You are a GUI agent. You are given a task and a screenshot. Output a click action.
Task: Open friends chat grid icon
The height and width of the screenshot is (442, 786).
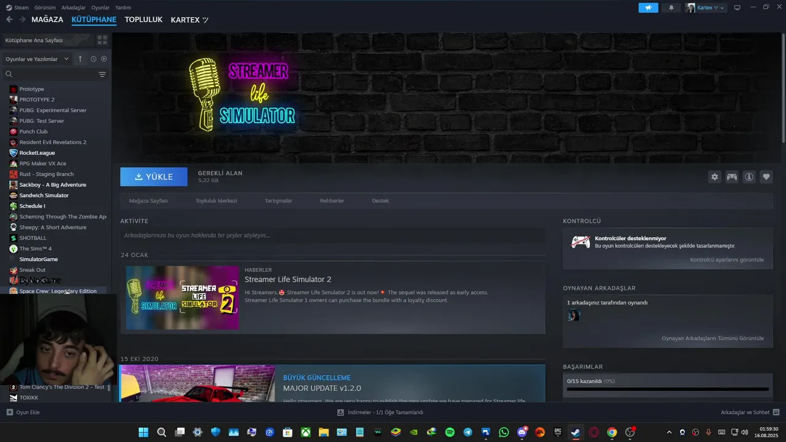point(776,413)
